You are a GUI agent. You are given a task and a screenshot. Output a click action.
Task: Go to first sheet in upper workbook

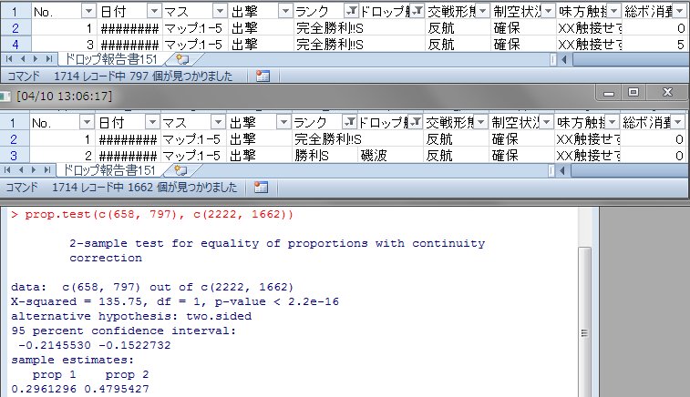click(8, 59)
